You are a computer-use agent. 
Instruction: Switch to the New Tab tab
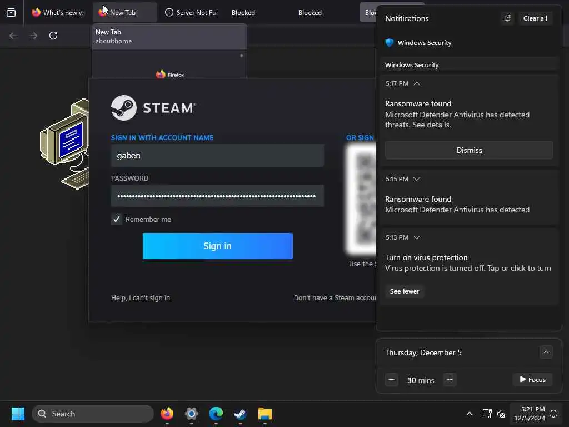[125, 13]
